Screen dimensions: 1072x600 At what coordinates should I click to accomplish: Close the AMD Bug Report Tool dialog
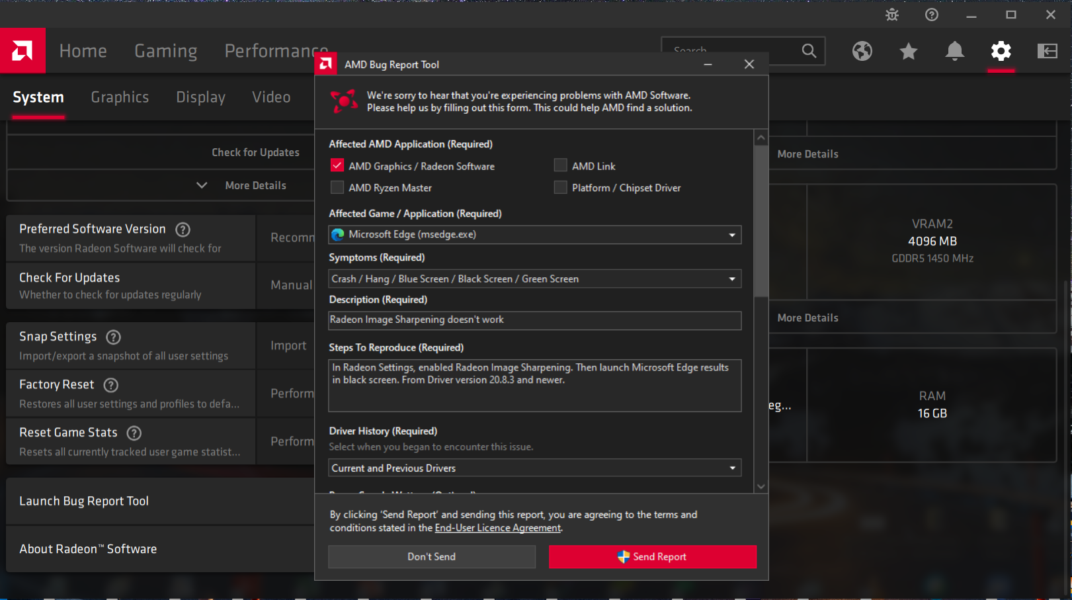coord(749,64)
